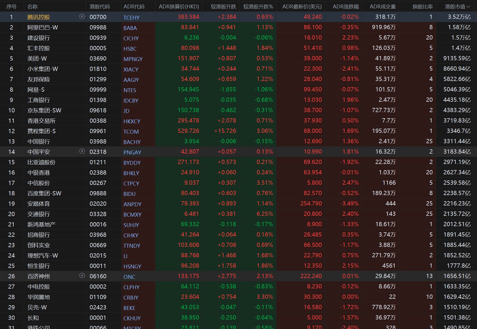Click the 529.726 ADR converted price cell

click(x=188, y=131)
